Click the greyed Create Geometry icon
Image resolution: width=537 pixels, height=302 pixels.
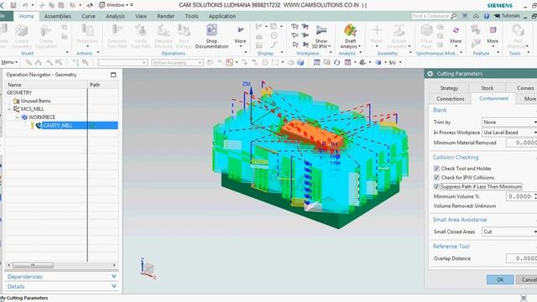pos(22,36)
